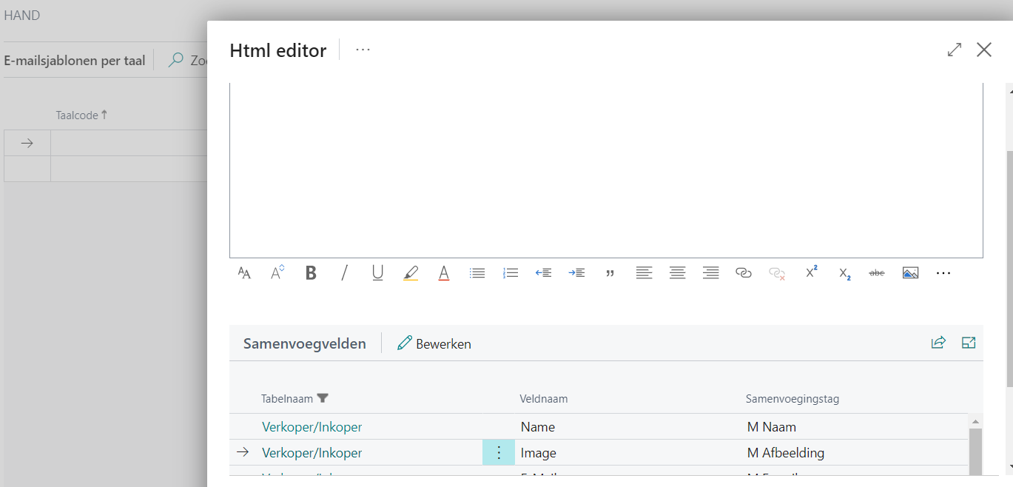Viewport: 1013px width, 487px height.
Task: Toggle bold formatting in editor toolbar
Action: [311, 273]
